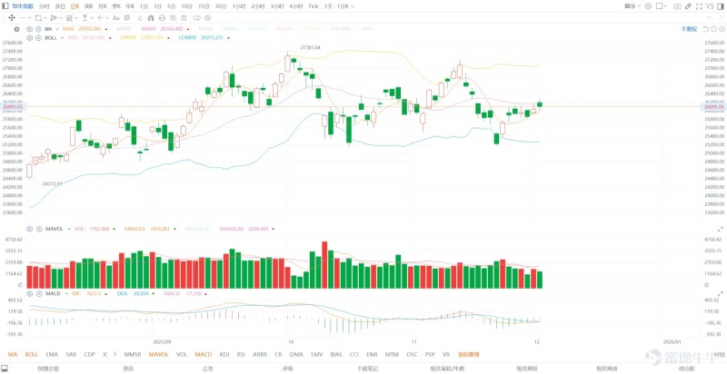Expand the MAVOL indicator dropdown
The image size is (727, 374).
click(69, 229)
